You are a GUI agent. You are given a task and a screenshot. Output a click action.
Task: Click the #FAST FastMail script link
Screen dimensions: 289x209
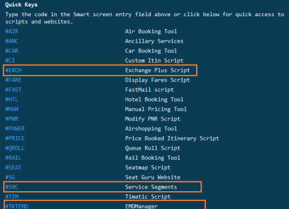pyautogui.click(x=14, y=90)
